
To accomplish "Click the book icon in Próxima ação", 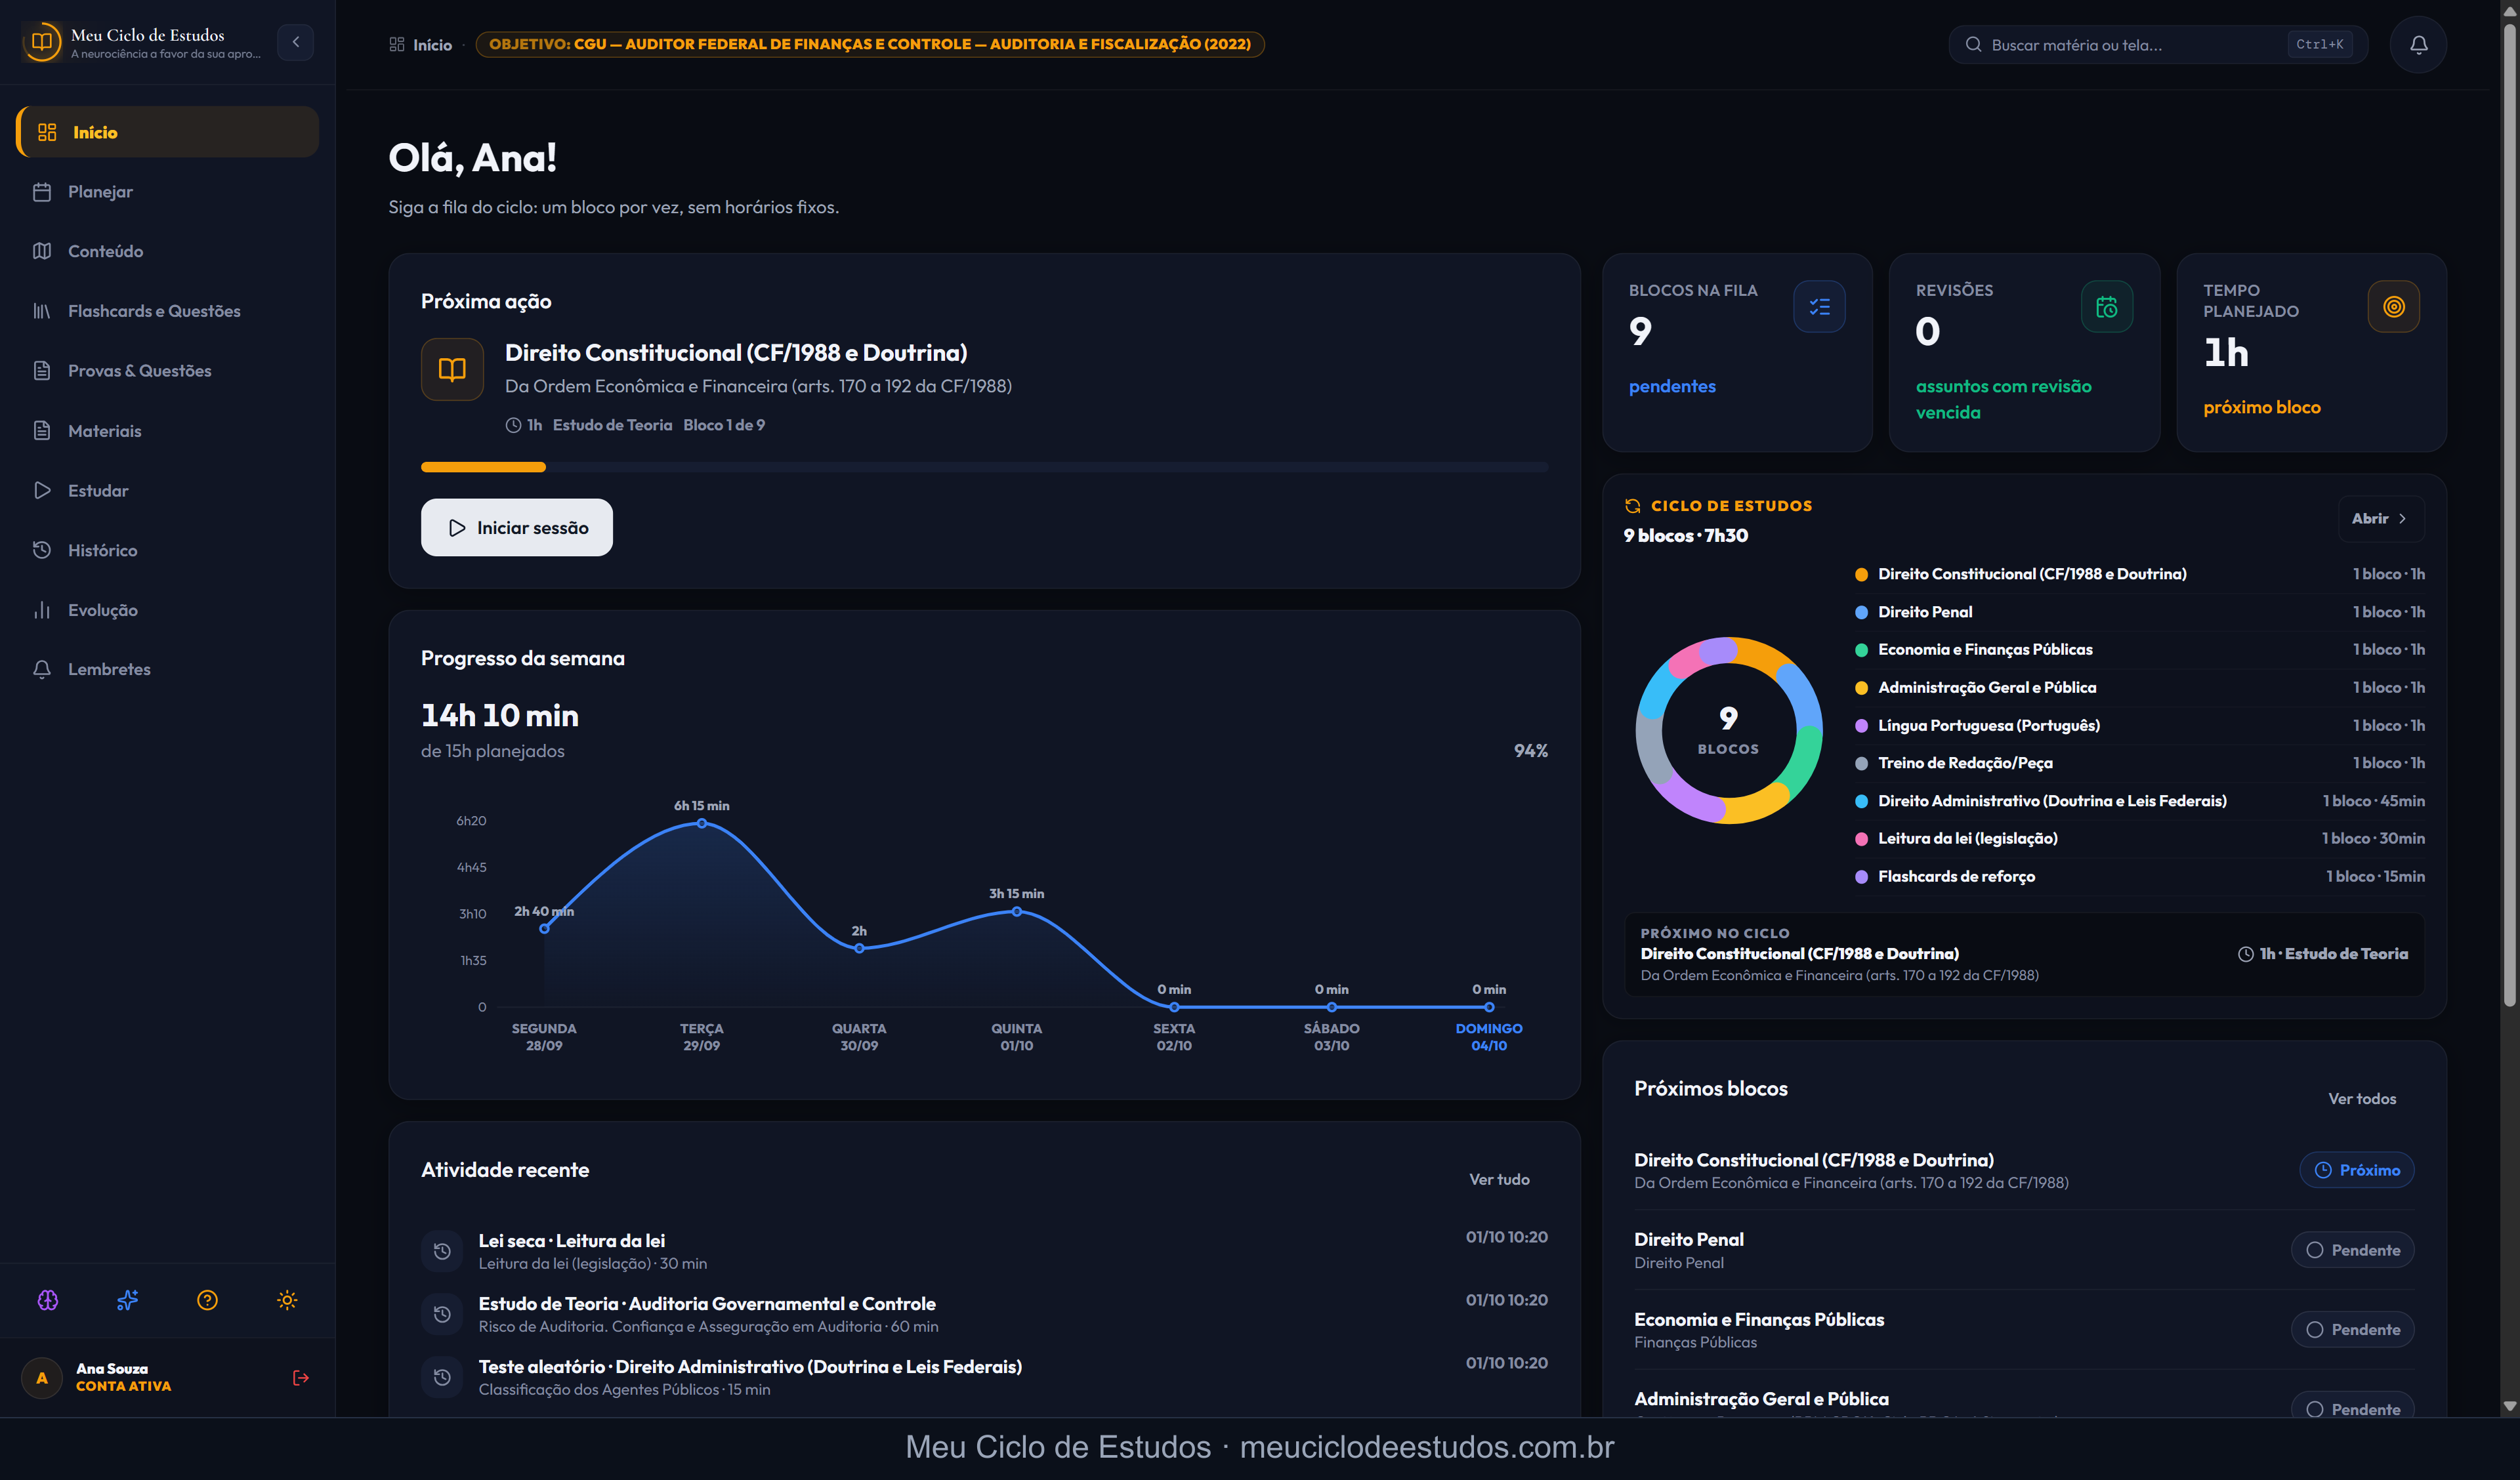I will (x=452, y=369).
